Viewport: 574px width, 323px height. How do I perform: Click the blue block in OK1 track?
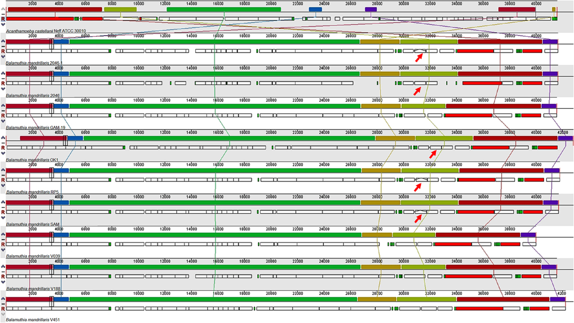click(76, 138)
